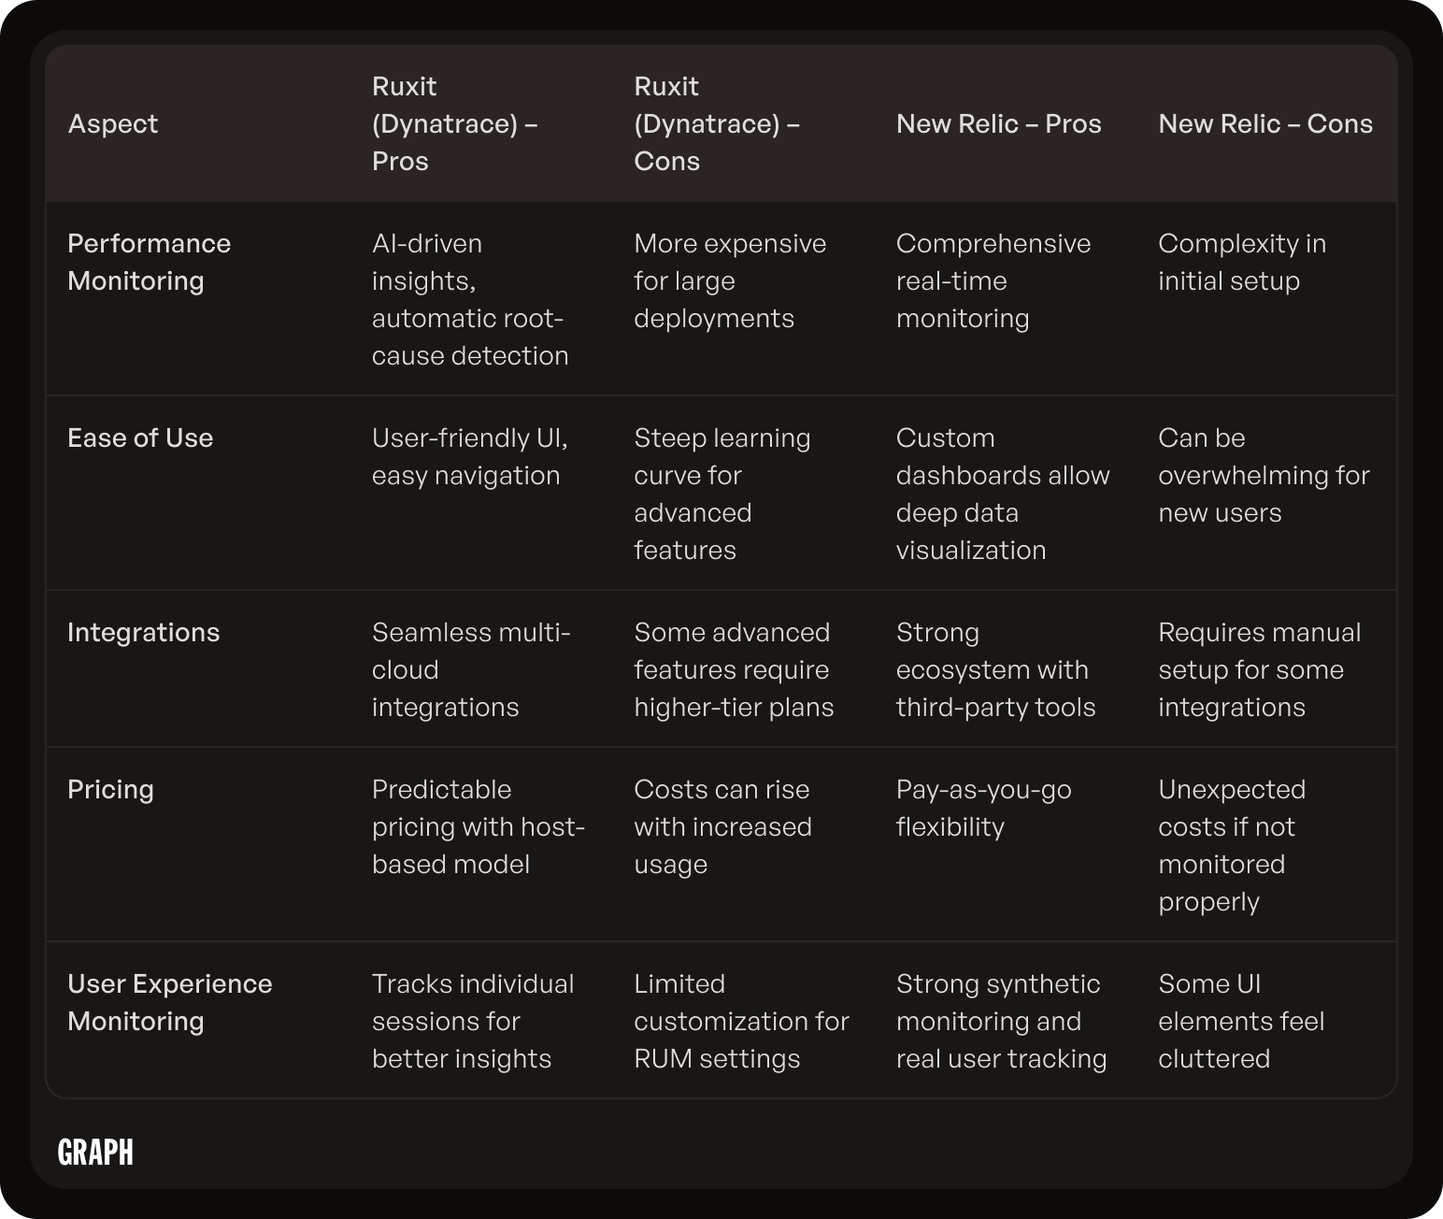This screenshot has width=1443, height=1219.
Task: Click "Costs can rise with increased usage" cell
Action: [722, 826]
